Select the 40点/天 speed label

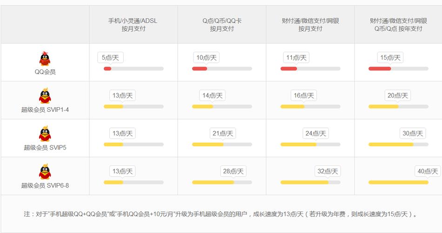point(428,171)
